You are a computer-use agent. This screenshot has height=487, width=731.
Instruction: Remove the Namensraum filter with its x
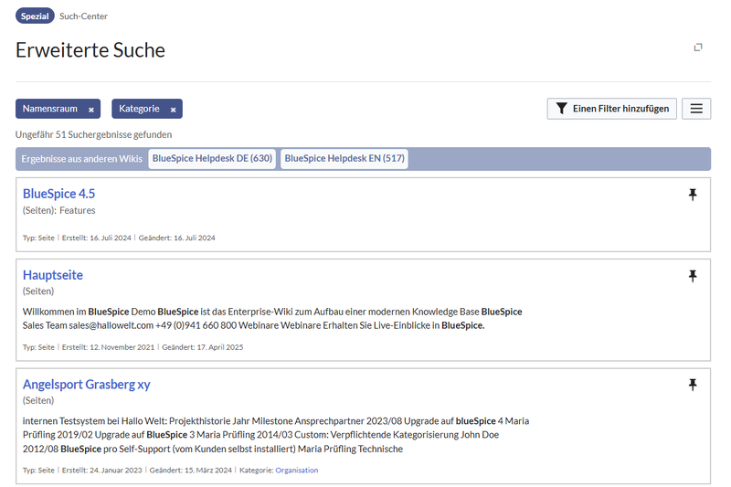(91, 110)
